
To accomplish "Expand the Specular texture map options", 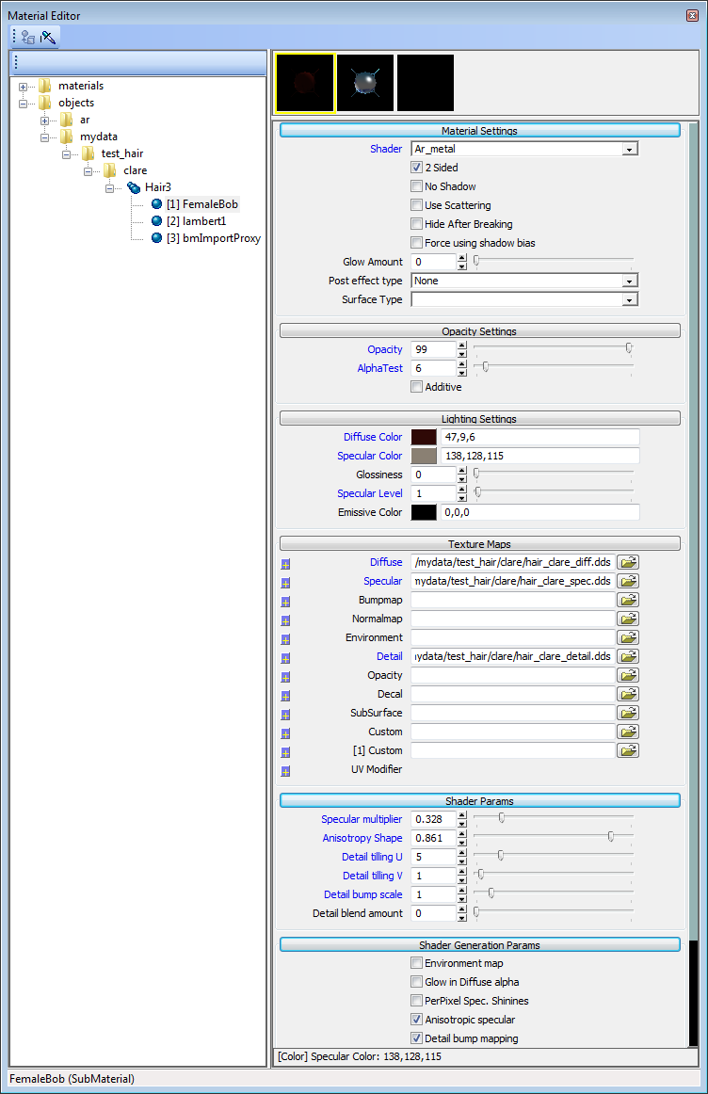I will pyautogui.click(x=285, y=583).
